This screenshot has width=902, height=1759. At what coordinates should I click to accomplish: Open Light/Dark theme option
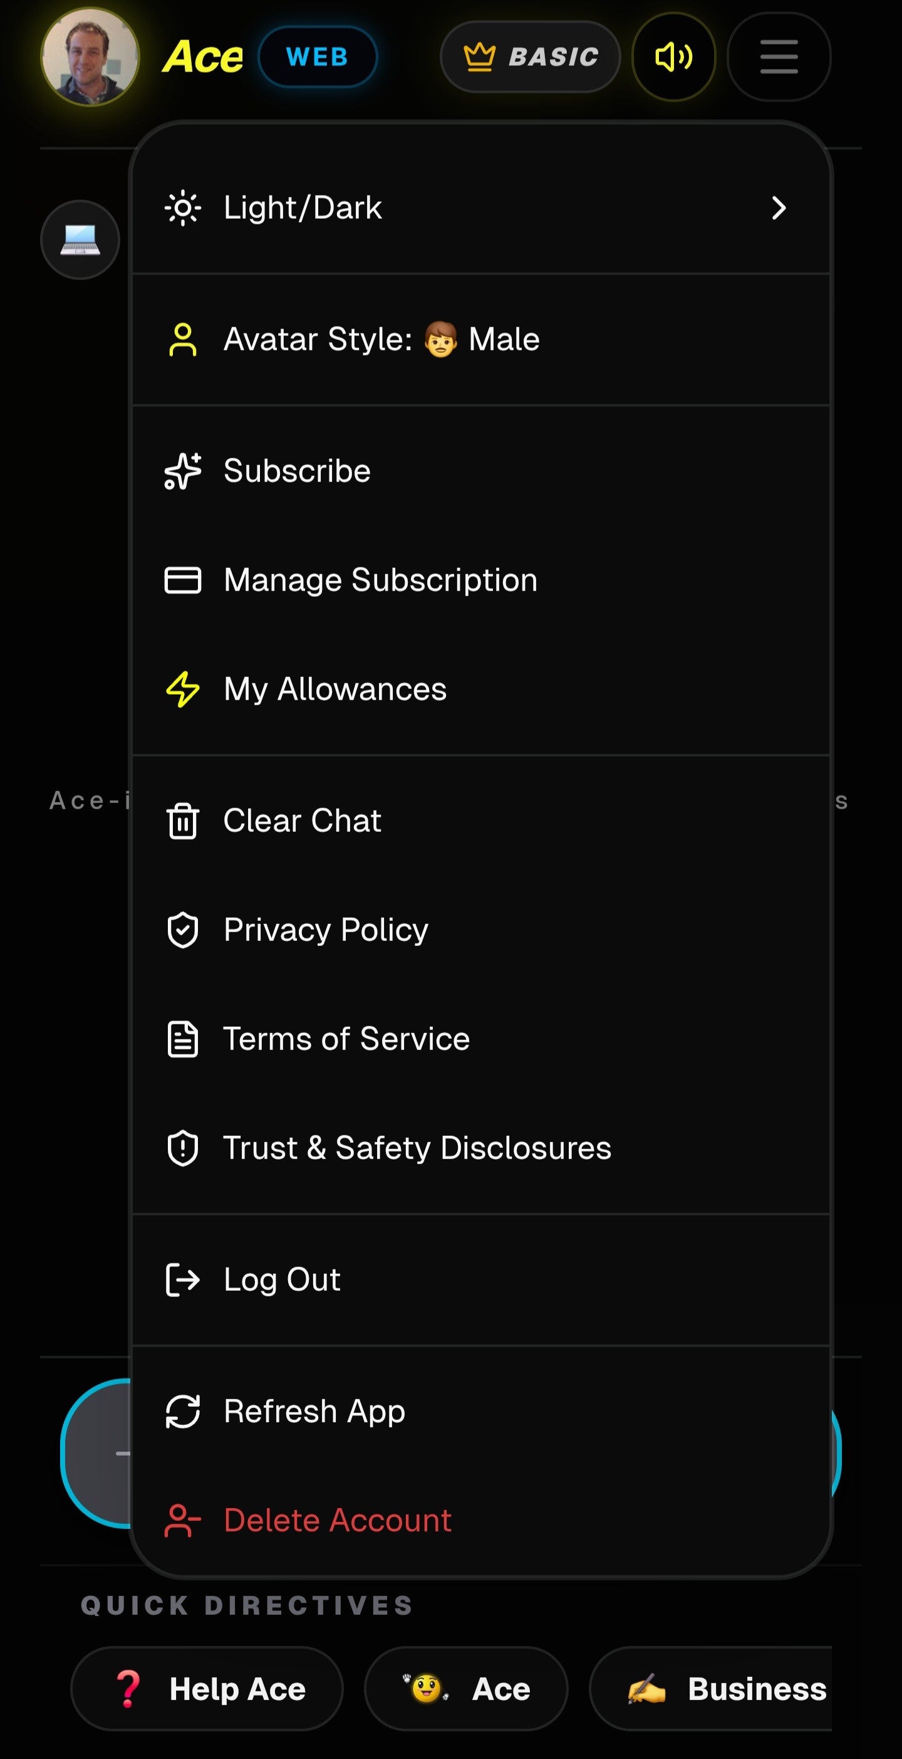(x=480, y=207)
